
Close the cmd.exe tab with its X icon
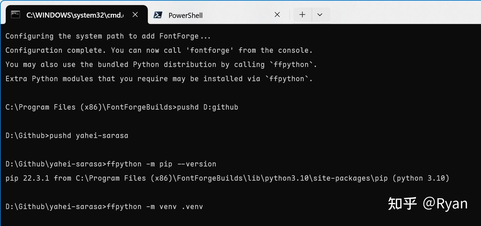[x=135, y=15]
